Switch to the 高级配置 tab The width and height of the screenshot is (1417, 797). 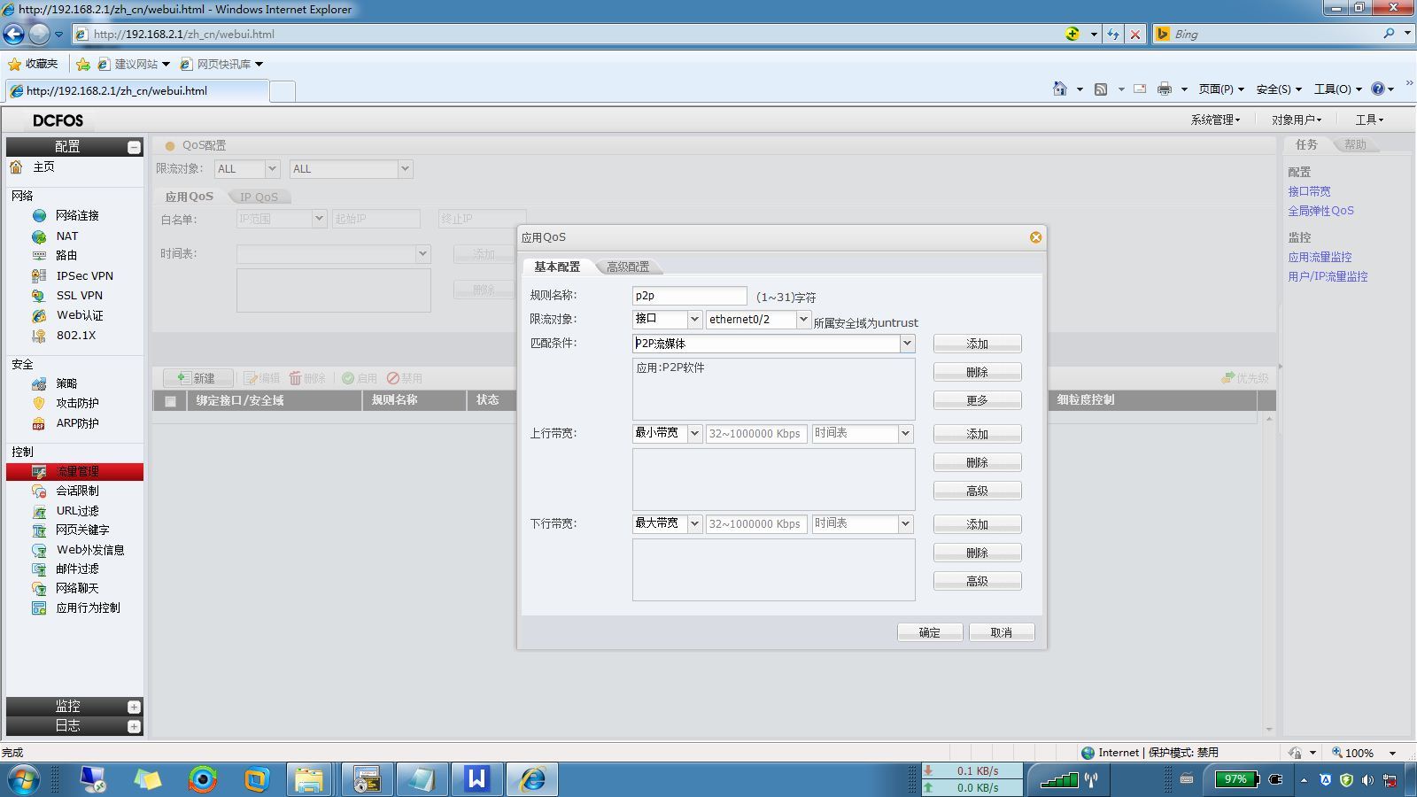[628, 267]
